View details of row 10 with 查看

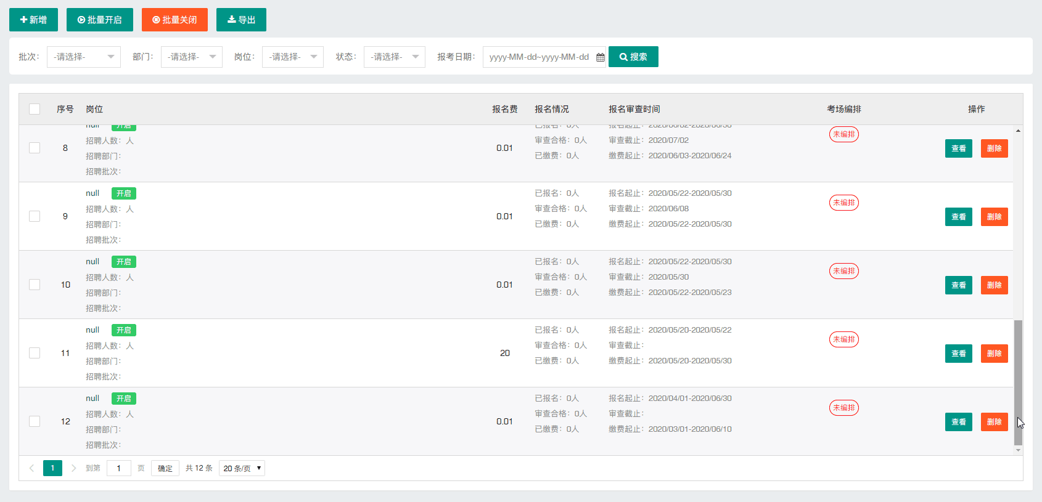958,285
